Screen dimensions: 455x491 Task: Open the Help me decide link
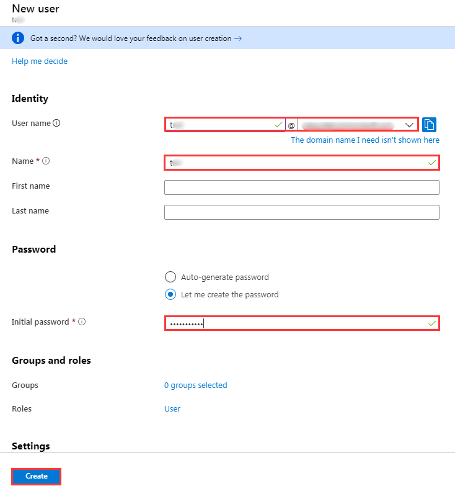point(40,61)
